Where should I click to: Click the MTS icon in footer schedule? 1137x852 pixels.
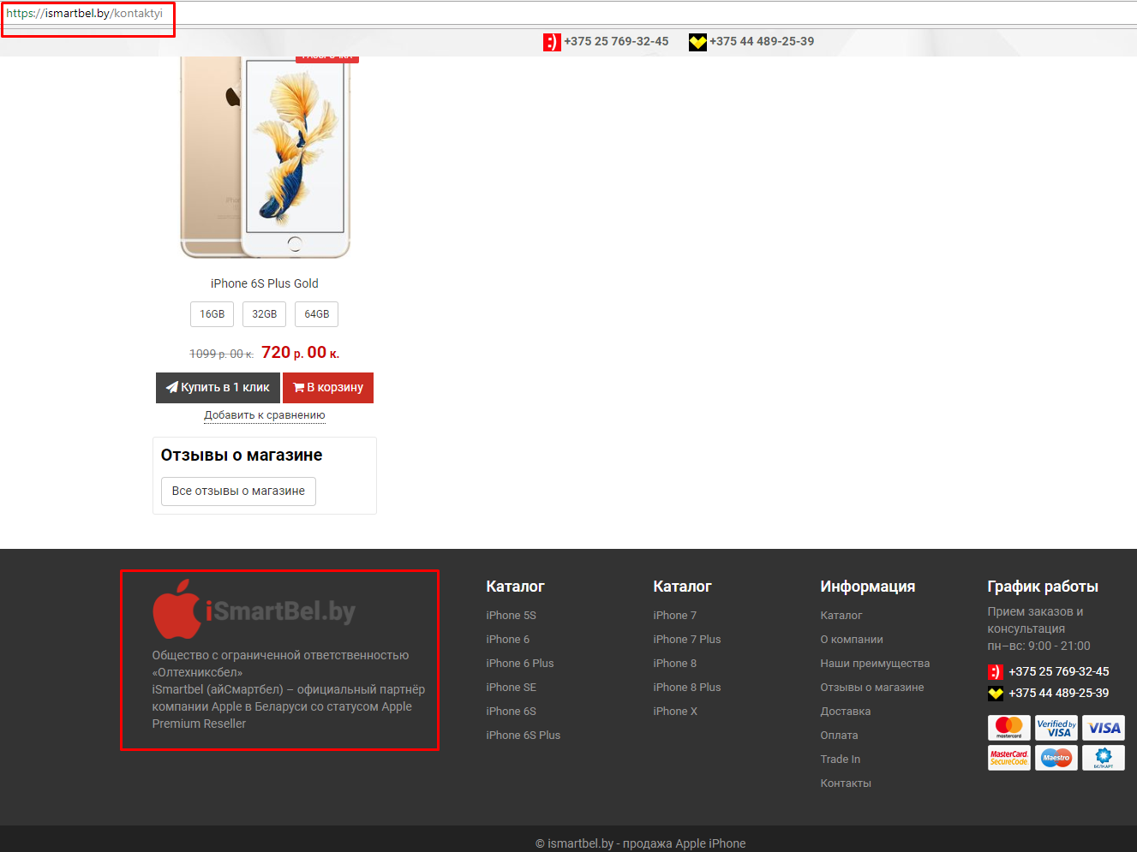[996, 672]
